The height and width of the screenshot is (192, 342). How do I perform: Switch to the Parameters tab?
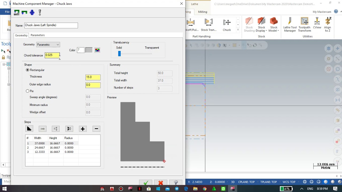[x=38, y=35]
